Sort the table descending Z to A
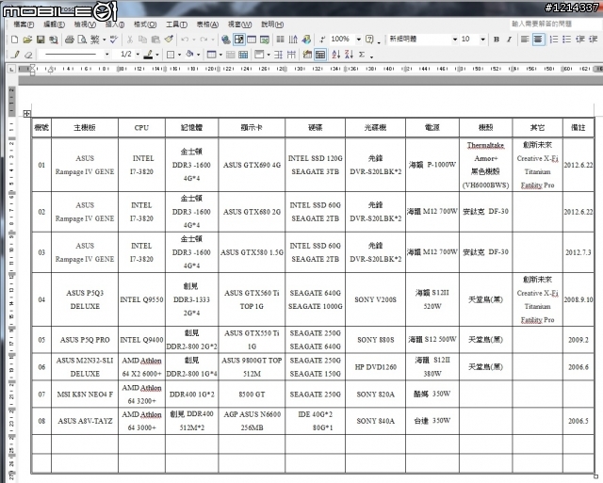This screenshot has height=483, width=603. (349, 55)
